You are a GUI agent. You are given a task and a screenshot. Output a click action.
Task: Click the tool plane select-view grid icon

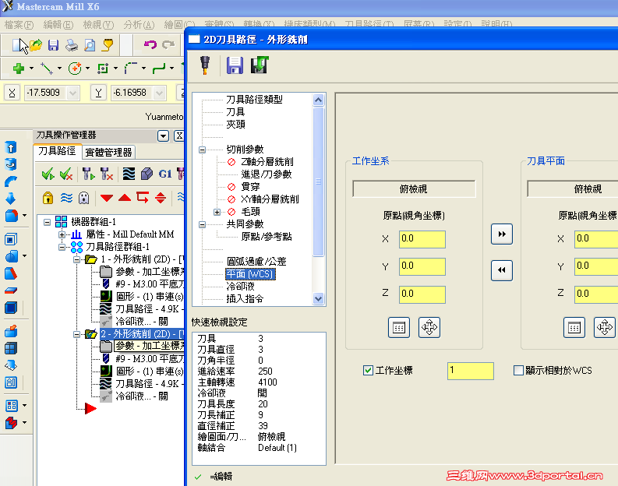pos(574,327)
